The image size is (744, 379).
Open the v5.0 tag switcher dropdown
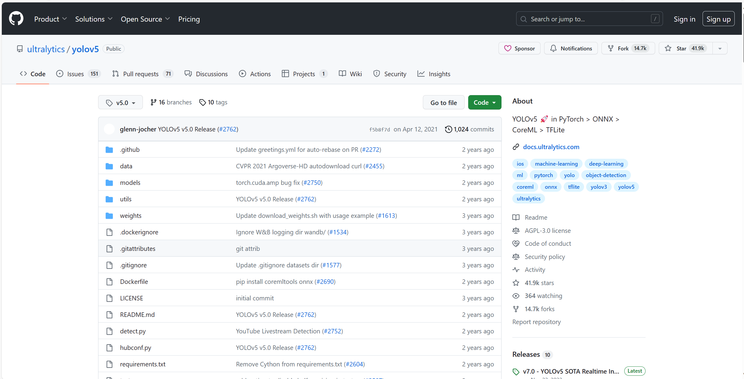(x=120, y=103)
